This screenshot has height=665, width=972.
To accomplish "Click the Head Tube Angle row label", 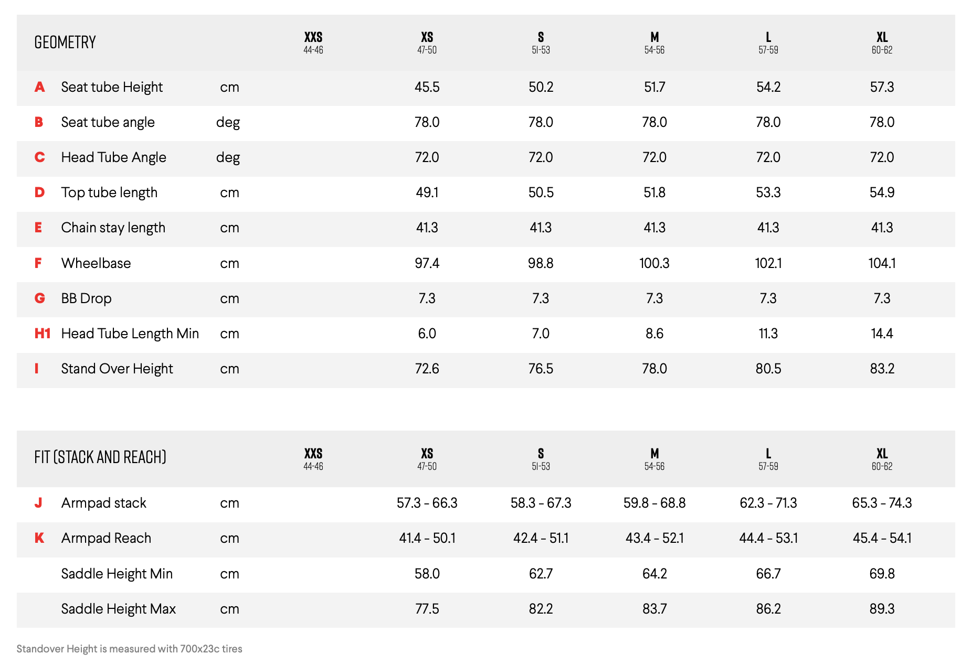I will (113, 157).
